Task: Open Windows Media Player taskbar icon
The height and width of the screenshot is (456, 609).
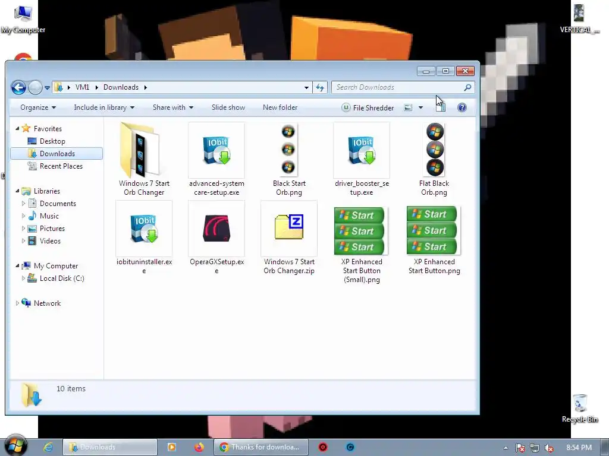Action: pos(172,447)
